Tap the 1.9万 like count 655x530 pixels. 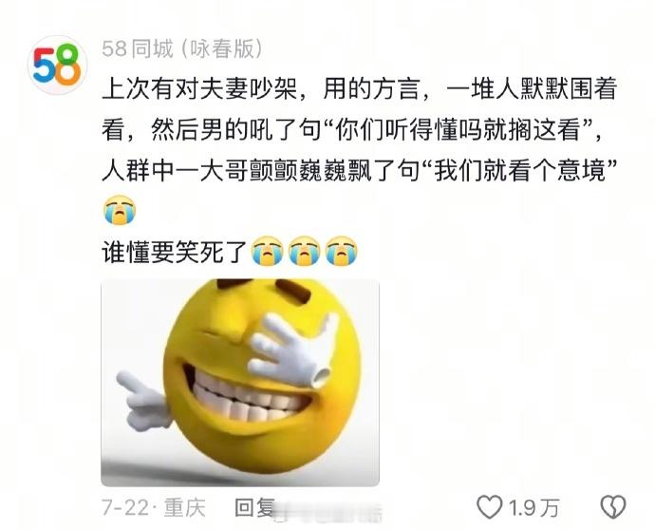pos(533,508)
